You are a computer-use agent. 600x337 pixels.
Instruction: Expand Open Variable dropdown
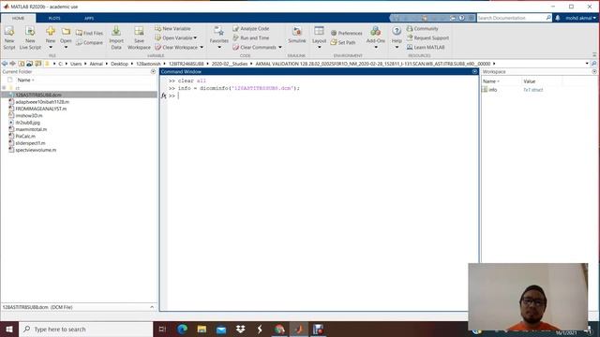(x=195, y=37)
